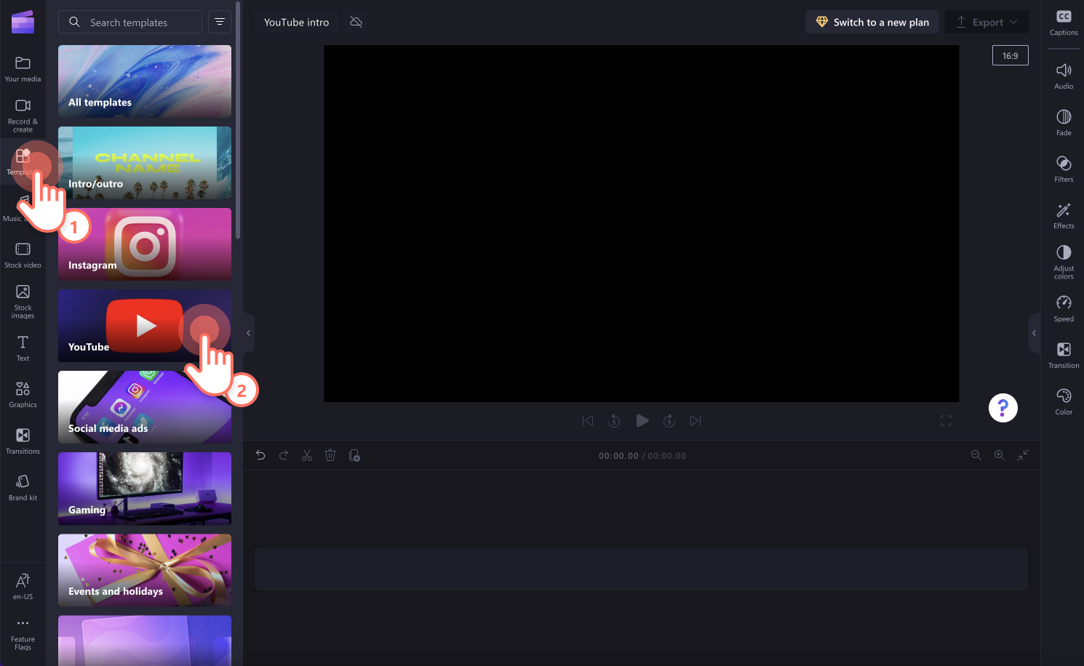The height and width of the screenshot is (666, 1084).
Task: Open the Color panel
Action: coord(1064,402)
